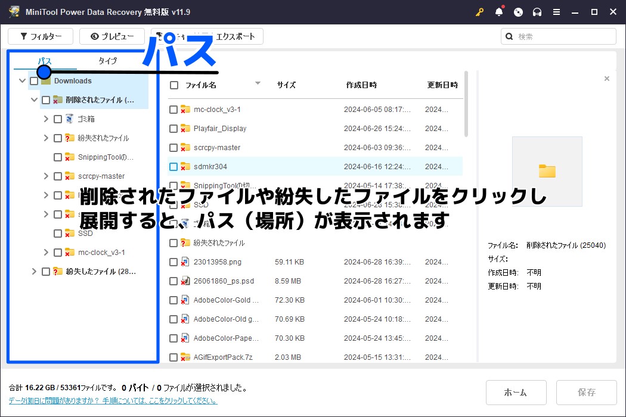Open the hamburger menu icon
Image resolution: width=626 pixels, height=417 pixels.
tap(556, 11)
